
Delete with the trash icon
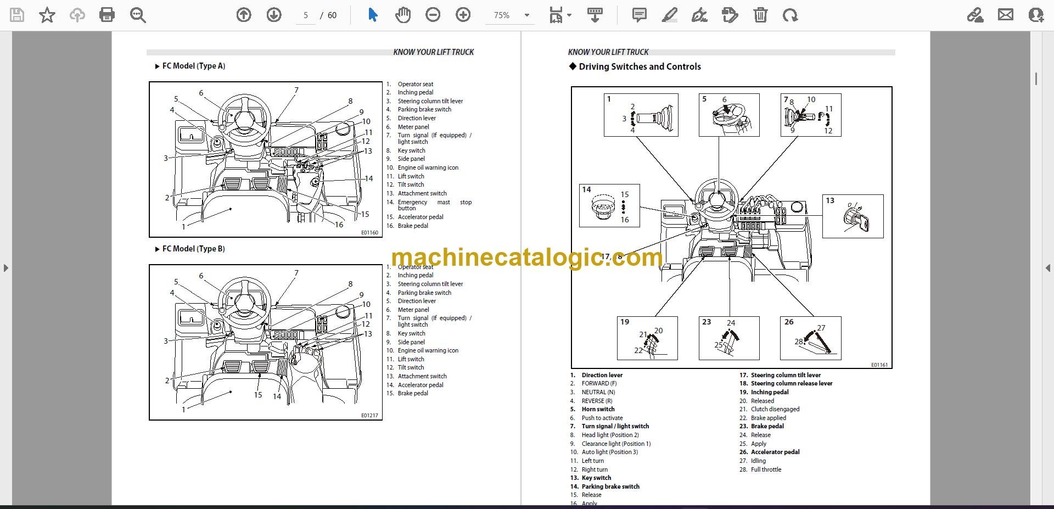[x=760, y=15]
